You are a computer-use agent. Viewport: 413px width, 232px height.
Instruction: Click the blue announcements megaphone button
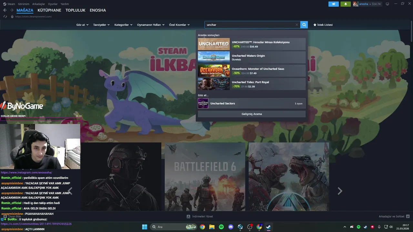pyautogui.click(x=333, y=4)
